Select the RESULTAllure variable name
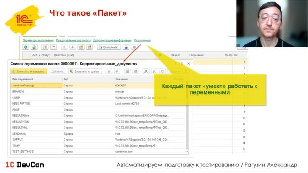This screenshot has height=173, width=308. coord(20,115)
